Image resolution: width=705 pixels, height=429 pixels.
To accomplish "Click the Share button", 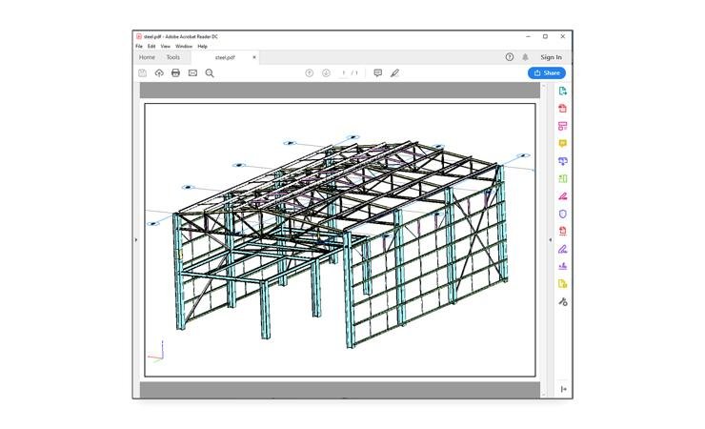I will pyautogui.click(x=547, y=72).
